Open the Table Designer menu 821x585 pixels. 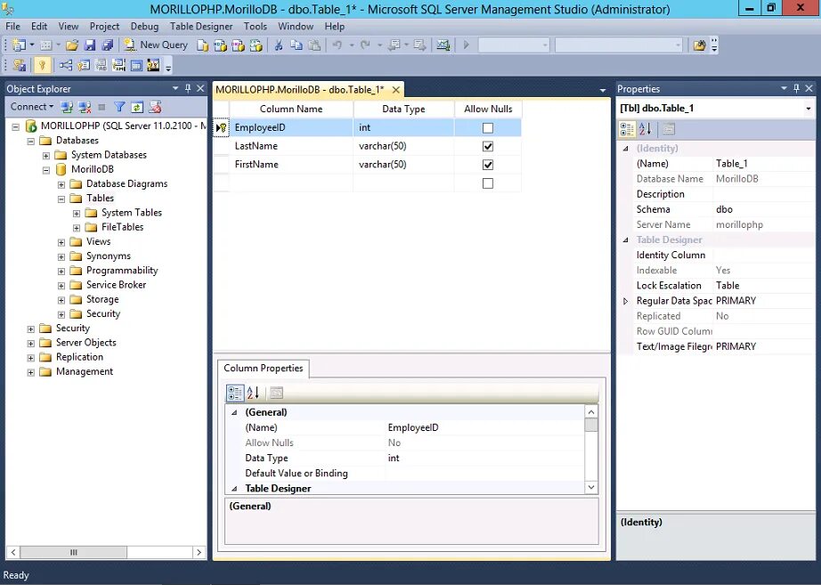(x=201, y=26)
